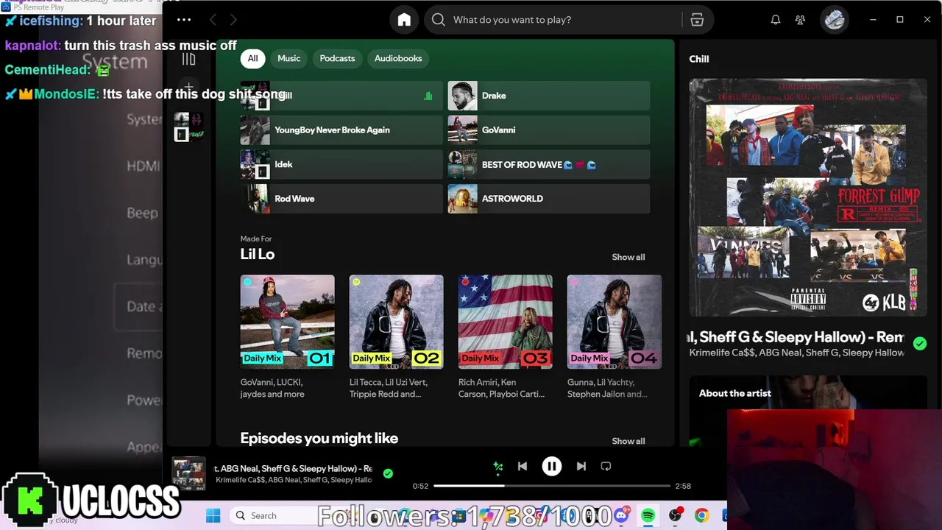The height and width of the screenshot is (530, 942).
Task: Click the Lil Lo heading
Action: click(257, 254)
